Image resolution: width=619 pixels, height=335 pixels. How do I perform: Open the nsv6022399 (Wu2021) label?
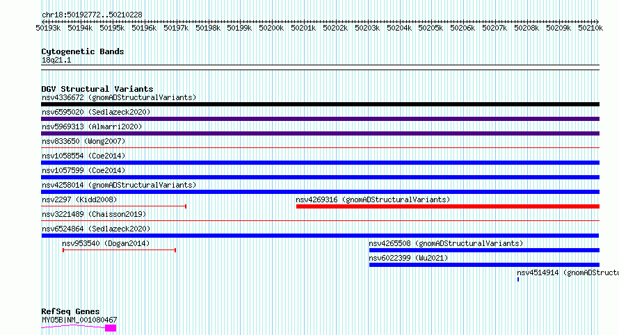[408, 258]
